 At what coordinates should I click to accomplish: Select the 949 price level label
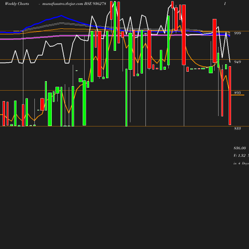tap(238, 62)
